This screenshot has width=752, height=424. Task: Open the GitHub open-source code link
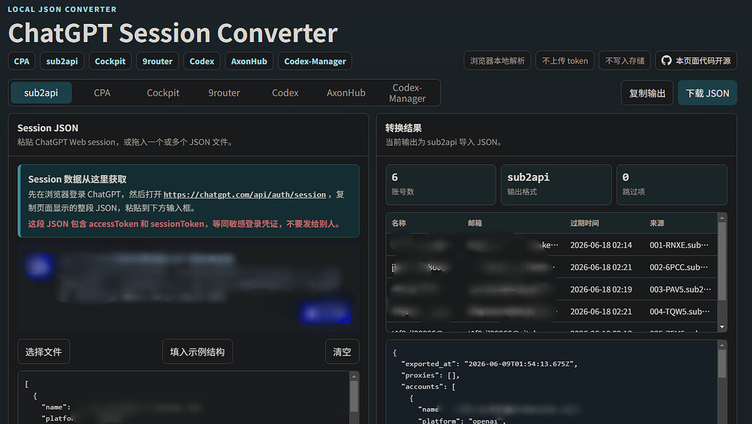[696, 61]
